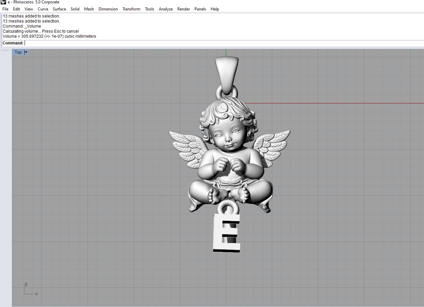Open the Tools menu

click(149, 9)
